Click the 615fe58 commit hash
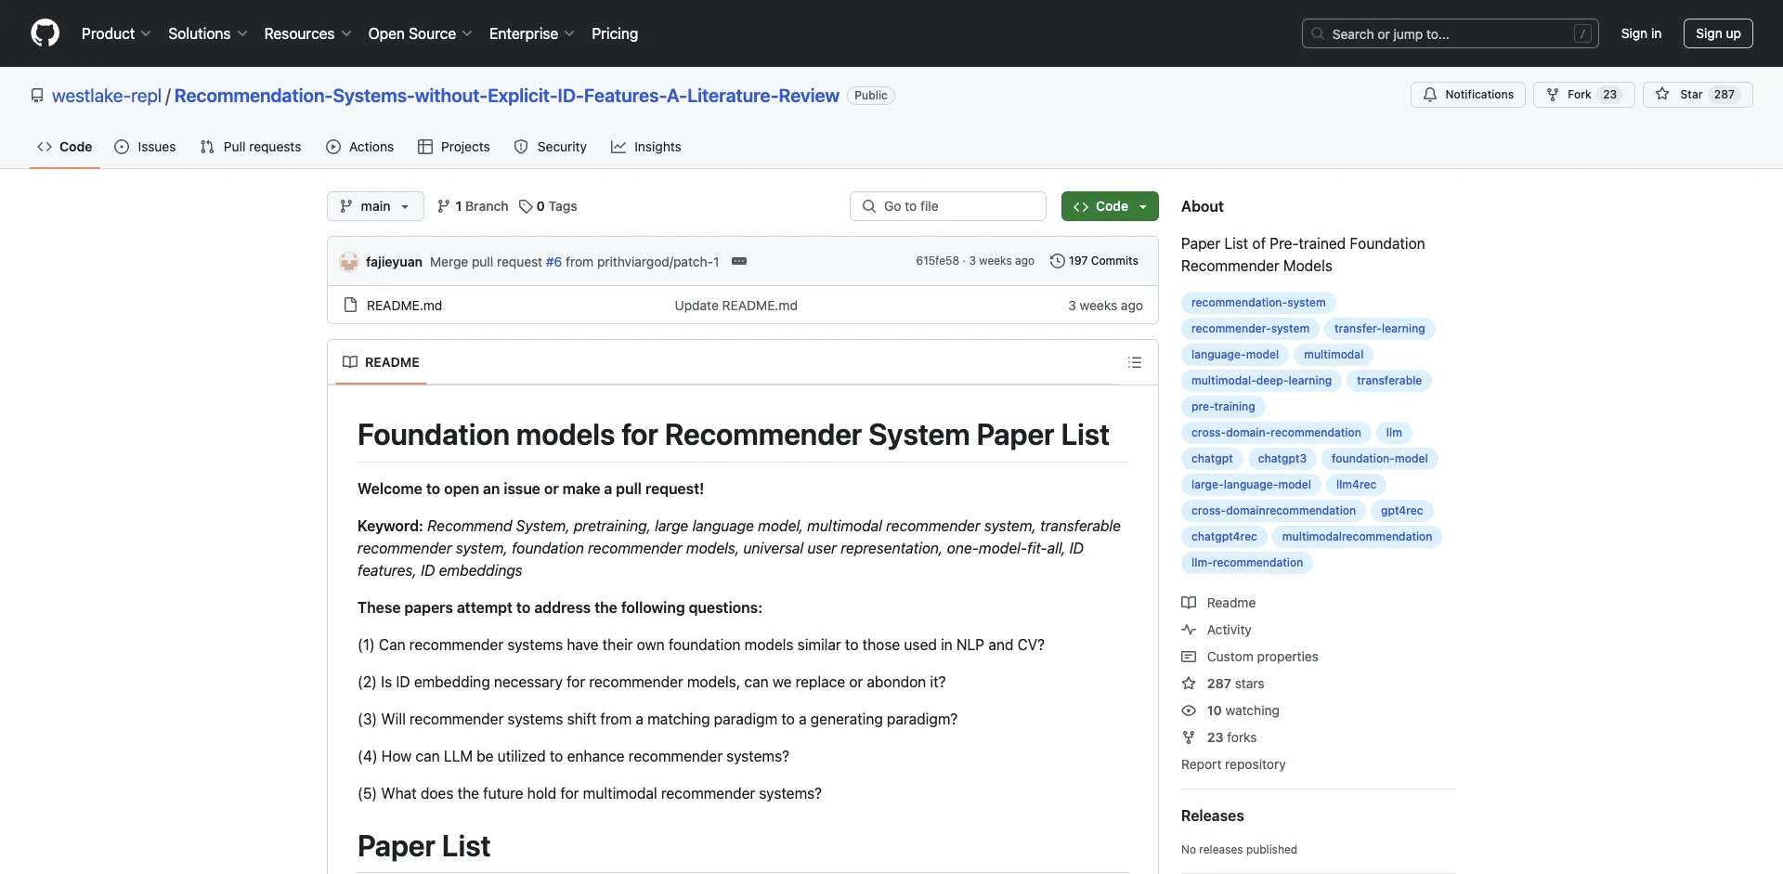The height and width of the screenshot is (874, 1783). (937, 261)
